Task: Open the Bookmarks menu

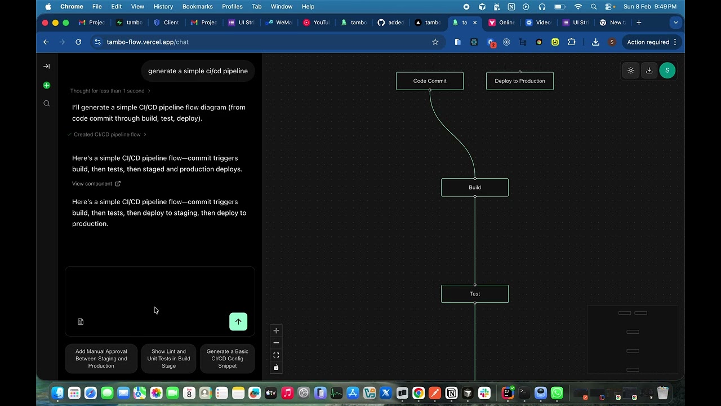Action: [x=197, y=7]
